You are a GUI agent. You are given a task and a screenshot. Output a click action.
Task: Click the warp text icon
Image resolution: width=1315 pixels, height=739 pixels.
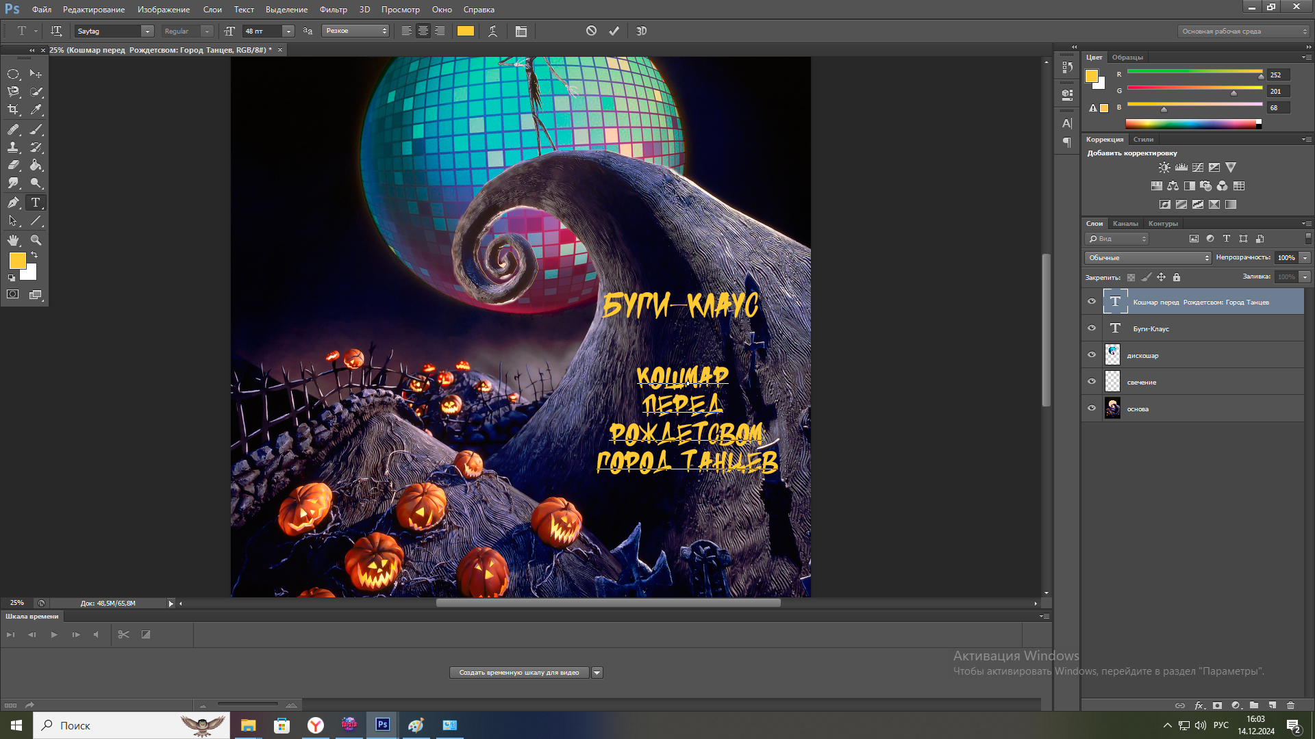coord(492,31)
